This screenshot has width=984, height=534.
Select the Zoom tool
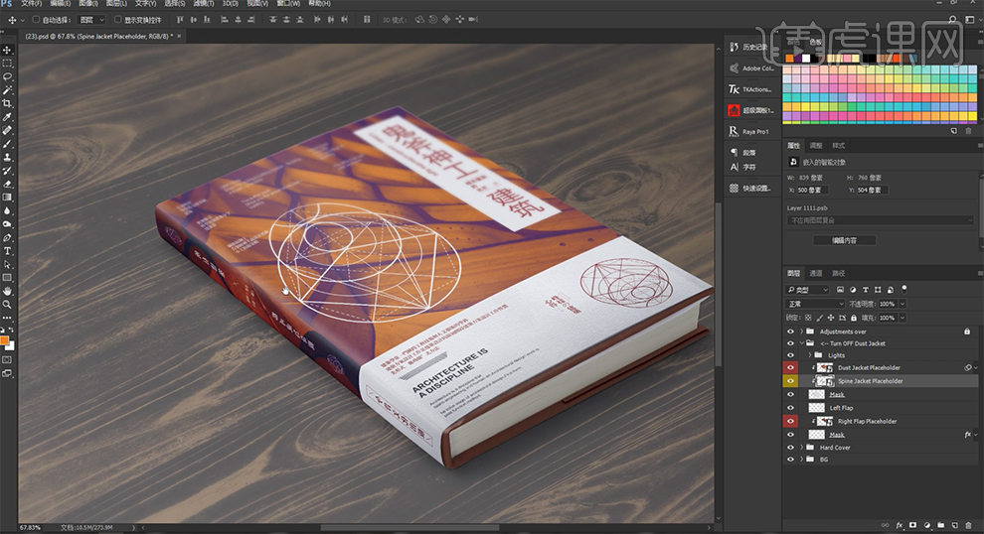click(7, 305)
